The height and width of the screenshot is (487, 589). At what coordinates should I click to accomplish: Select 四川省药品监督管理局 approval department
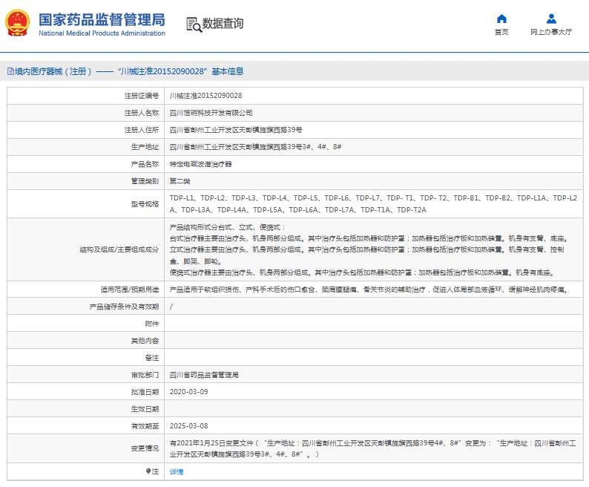(x=204, y=375)
